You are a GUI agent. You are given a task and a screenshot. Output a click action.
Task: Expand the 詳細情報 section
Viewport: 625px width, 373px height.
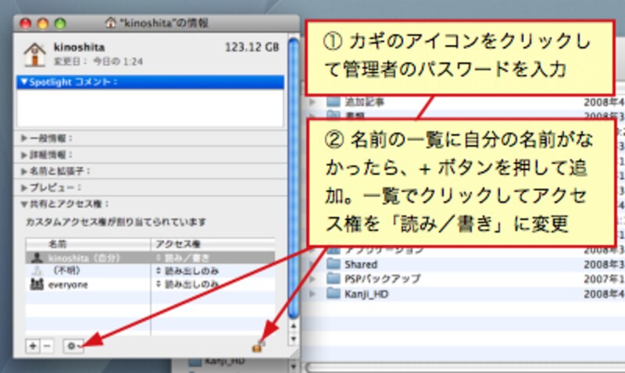tap(24, 155)
